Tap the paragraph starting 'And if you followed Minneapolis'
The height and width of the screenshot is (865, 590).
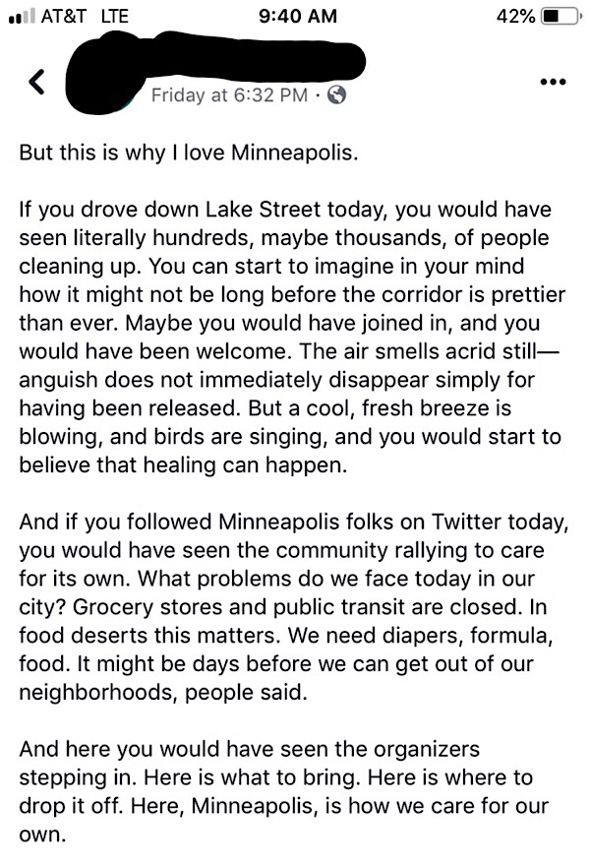pyautogui.click(x=293, y=607)
